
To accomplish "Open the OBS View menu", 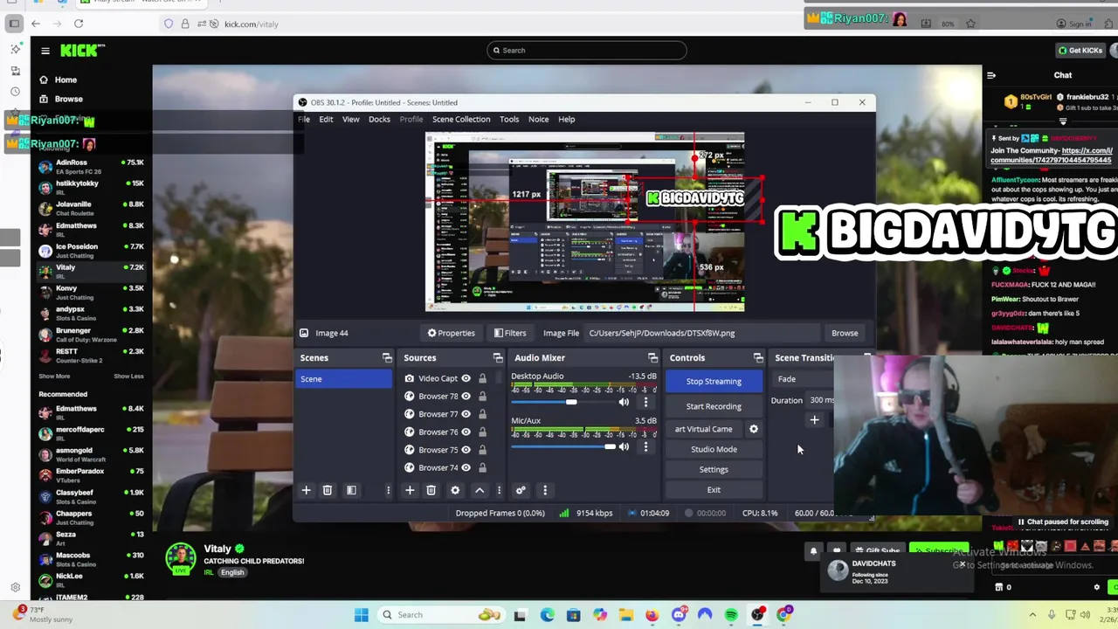I will (x=350, y=120).
